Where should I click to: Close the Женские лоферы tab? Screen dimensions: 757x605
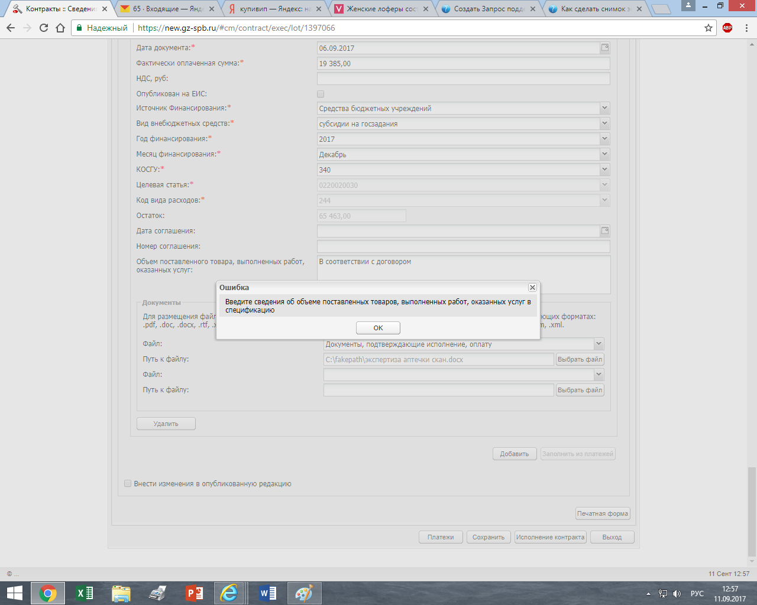click(x=426, y=9)
